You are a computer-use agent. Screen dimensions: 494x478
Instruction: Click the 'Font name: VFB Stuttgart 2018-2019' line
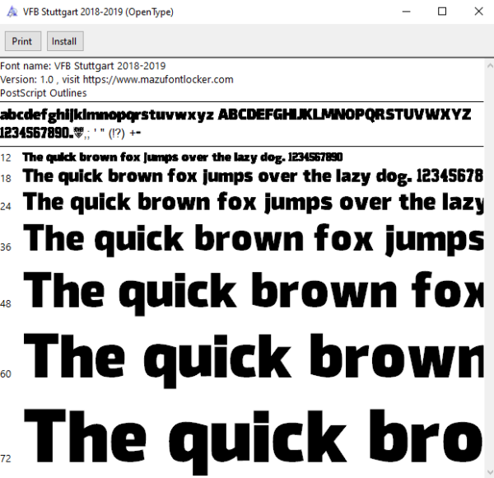click(x=83, y=66)
